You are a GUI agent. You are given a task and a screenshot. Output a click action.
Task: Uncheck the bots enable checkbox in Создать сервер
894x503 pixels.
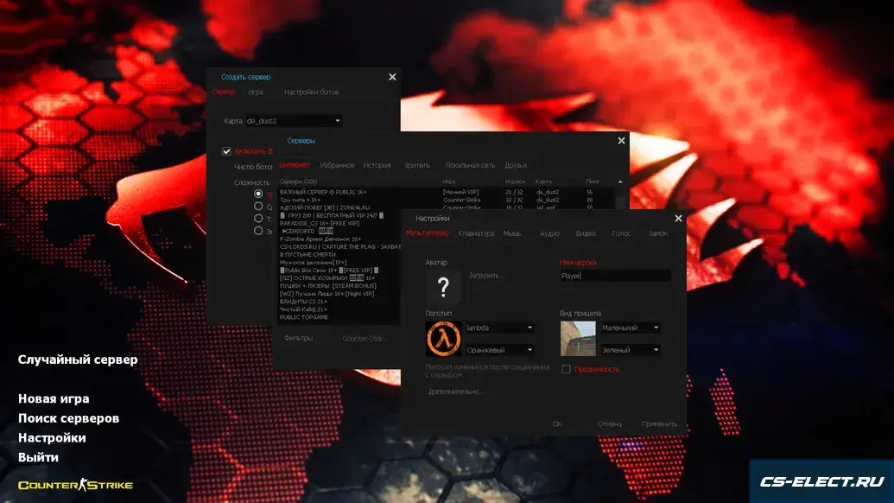tap(226, 151)
